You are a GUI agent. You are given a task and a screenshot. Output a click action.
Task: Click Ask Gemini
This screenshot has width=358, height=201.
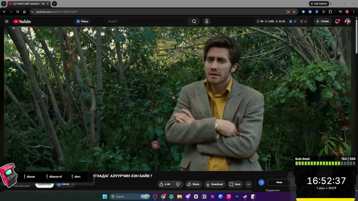(319, 4)
